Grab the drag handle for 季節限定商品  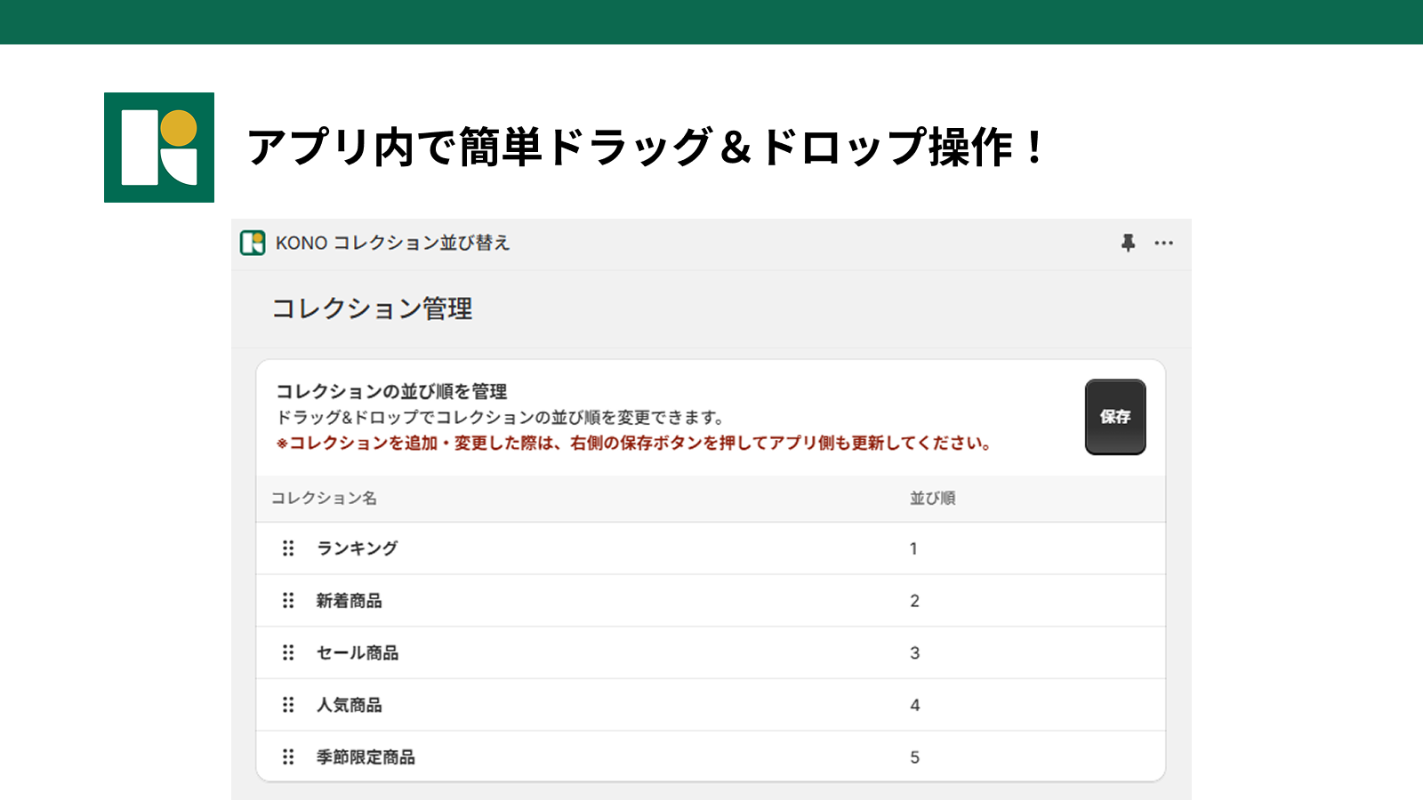288,757
